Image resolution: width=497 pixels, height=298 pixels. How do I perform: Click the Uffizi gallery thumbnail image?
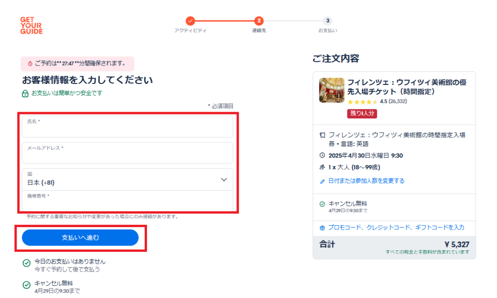coord(331,90)
